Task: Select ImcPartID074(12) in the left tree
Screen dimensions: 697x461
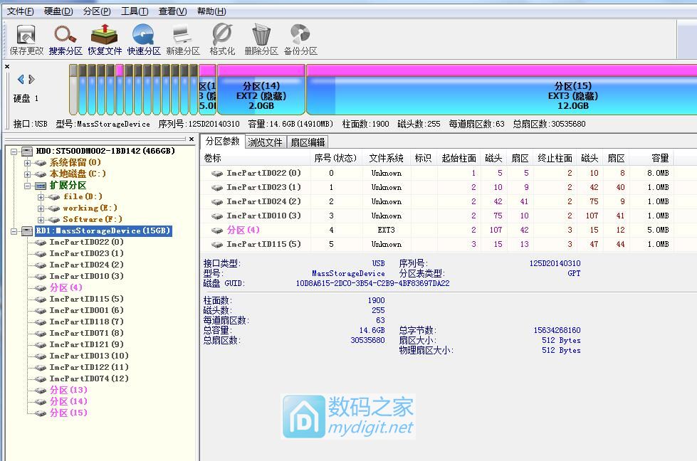Action: coord(89,378)
